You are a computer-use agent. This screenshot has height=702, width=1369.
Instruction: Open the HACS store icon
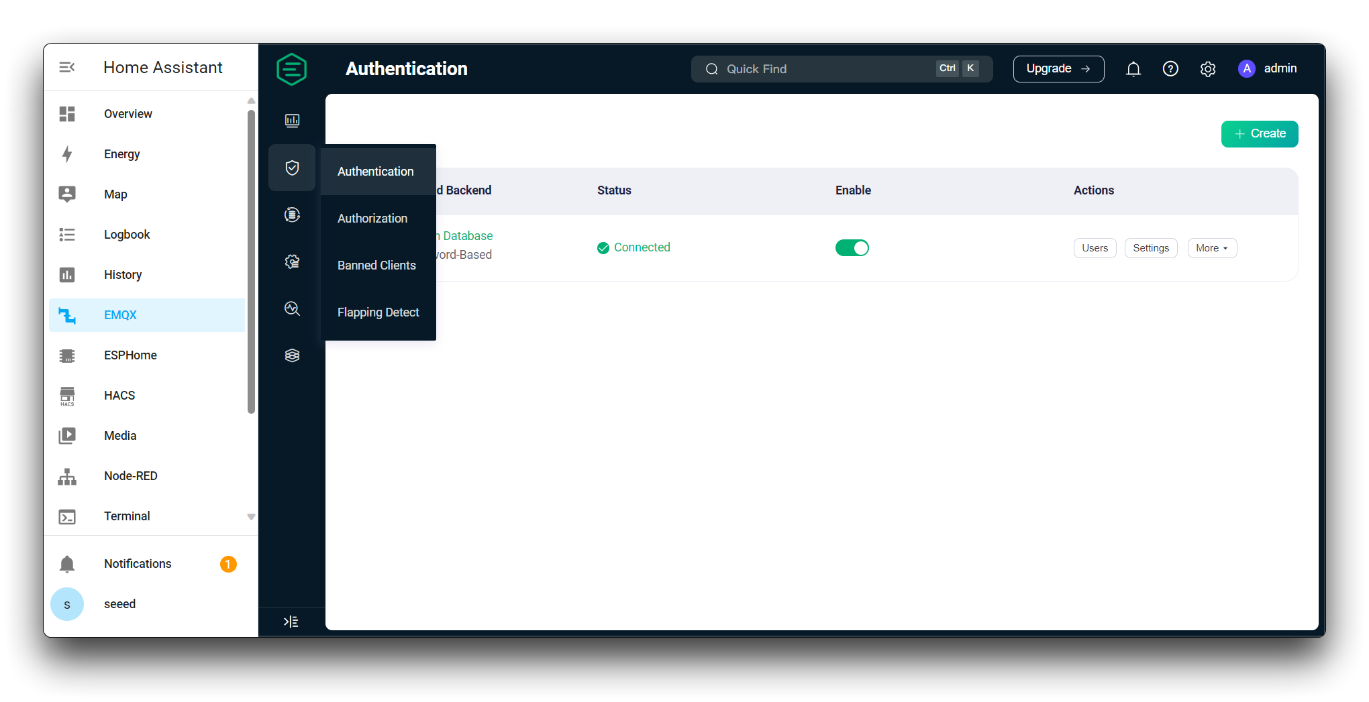pos(67,396)
